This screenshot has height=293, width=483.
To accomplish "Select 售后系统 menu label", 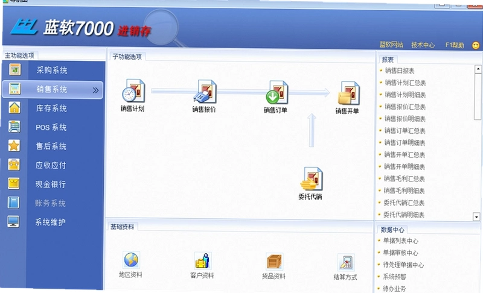I will tap(51, 146).
